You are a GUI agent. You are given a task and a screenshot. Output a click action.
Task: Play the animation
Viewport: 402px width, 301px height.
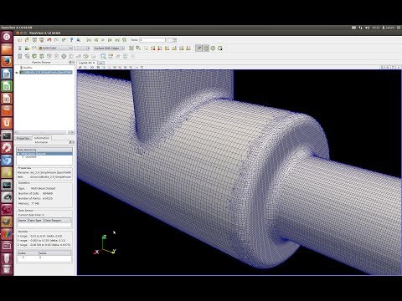[x=103, y=40]
